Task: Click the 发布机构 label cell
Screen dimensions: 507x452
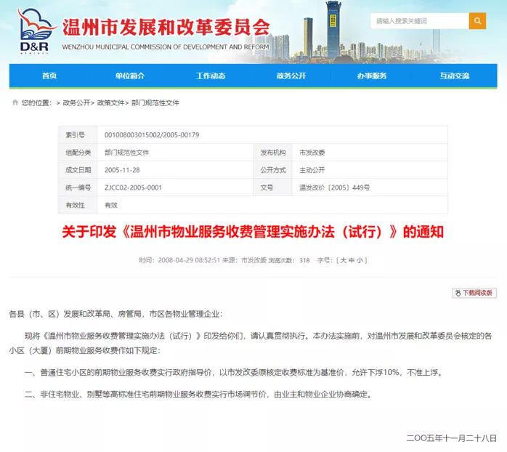Action: (x=273, y=153)
